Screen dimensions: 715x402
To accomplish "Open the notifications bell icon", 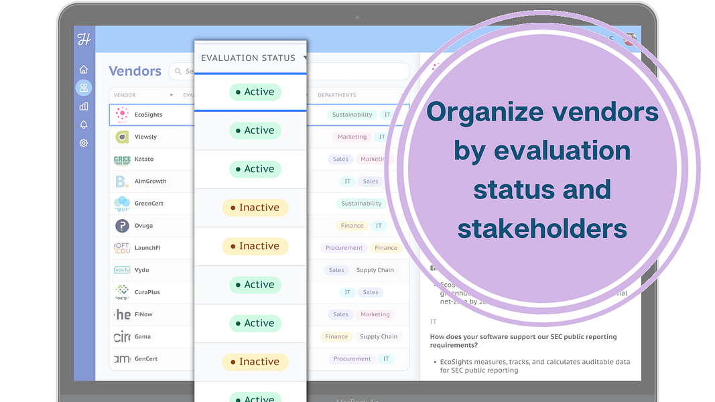I will click(x=84, y=125).
